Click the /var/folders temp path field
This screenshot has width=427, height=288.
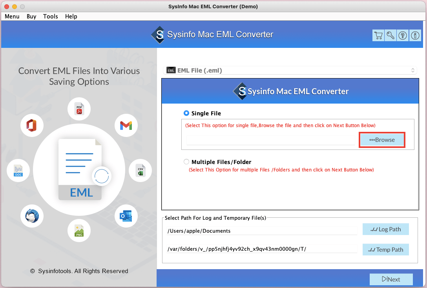pos(262,249)
